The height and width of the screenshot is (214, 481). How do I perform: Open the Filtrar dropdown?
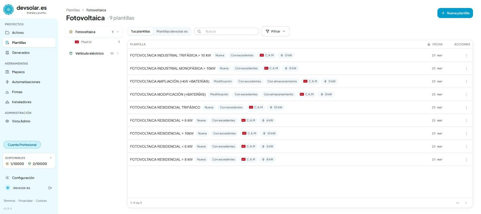(275, 31)
